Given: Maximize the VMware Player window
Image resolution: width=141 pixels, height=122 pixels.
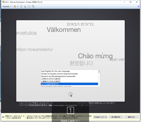Looking at the screenshot, I should pos(130,2).
